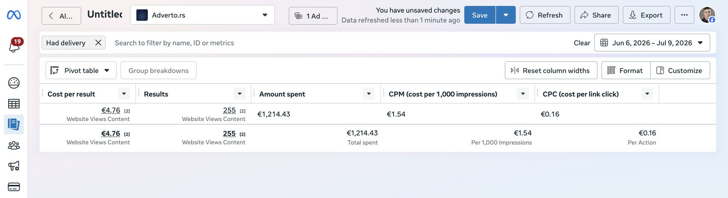Image resolution: width=728 pixels, height=198 pixels.
Task: Open Results column menu arrow
Action: 240,94
